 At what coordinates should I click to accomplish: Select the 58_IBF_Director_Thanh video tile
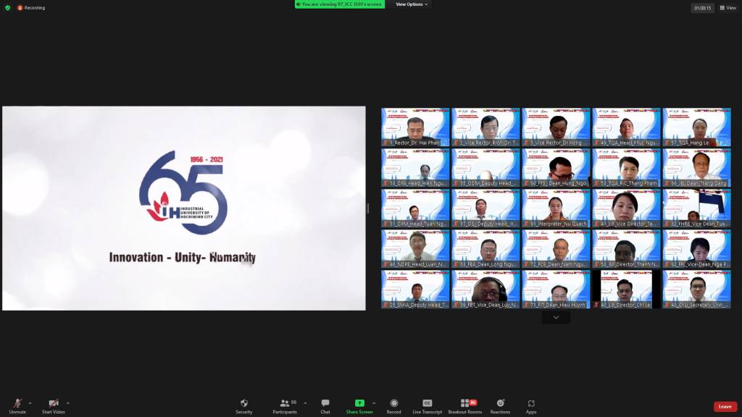pyautogui.click(x=626, y=249)
